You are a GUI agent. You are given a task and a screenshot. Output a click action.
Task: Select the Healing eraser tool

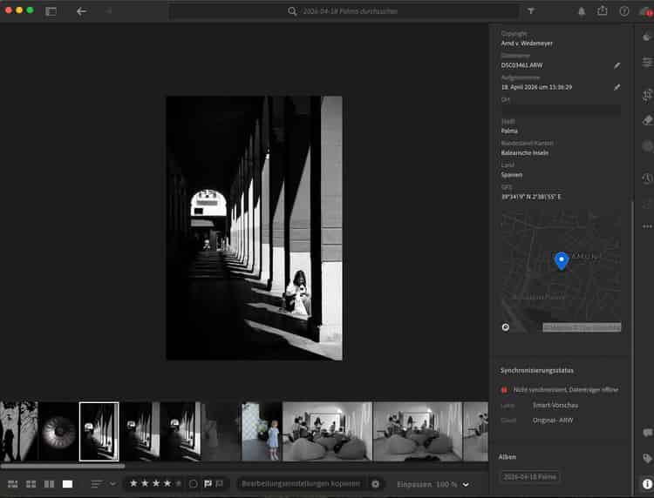pyautogui.click(x=647, y=120)
